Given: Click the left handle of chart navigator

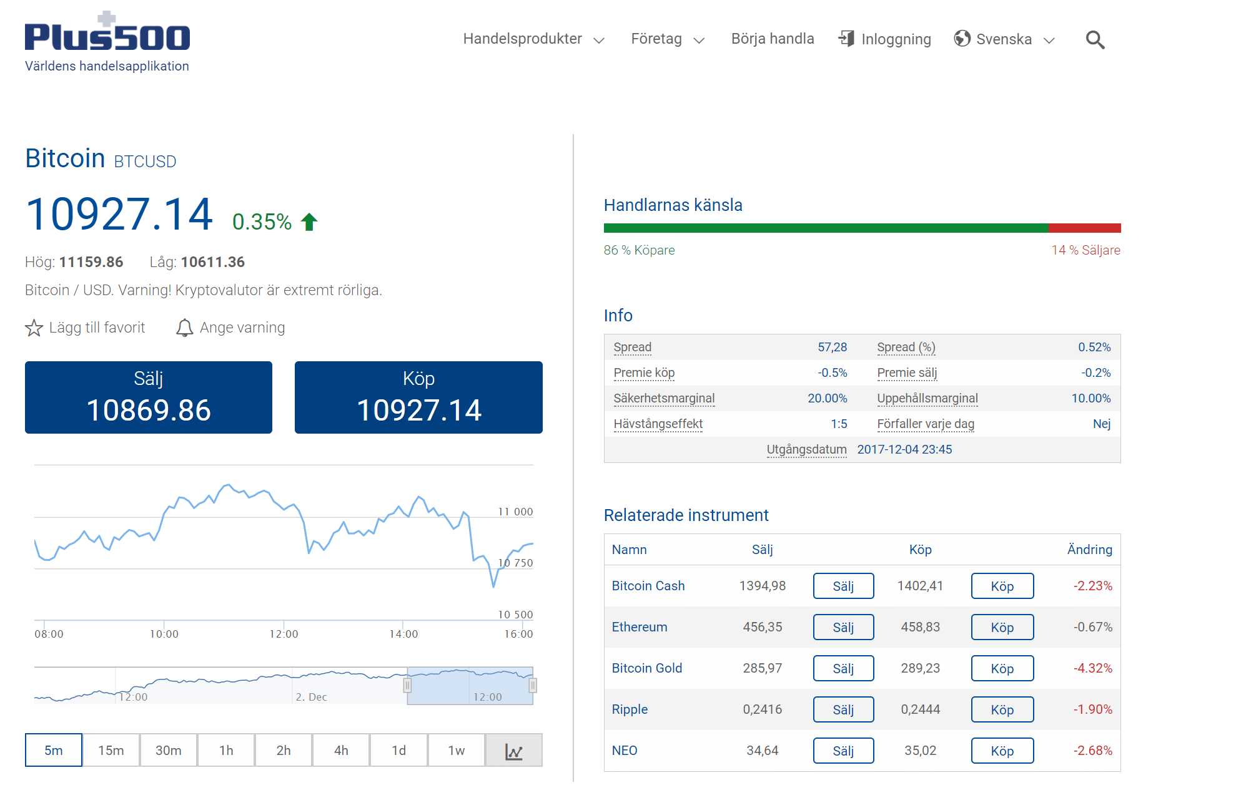Looking at the screenshot, I should pyautogui.click(x=407, y=686).
